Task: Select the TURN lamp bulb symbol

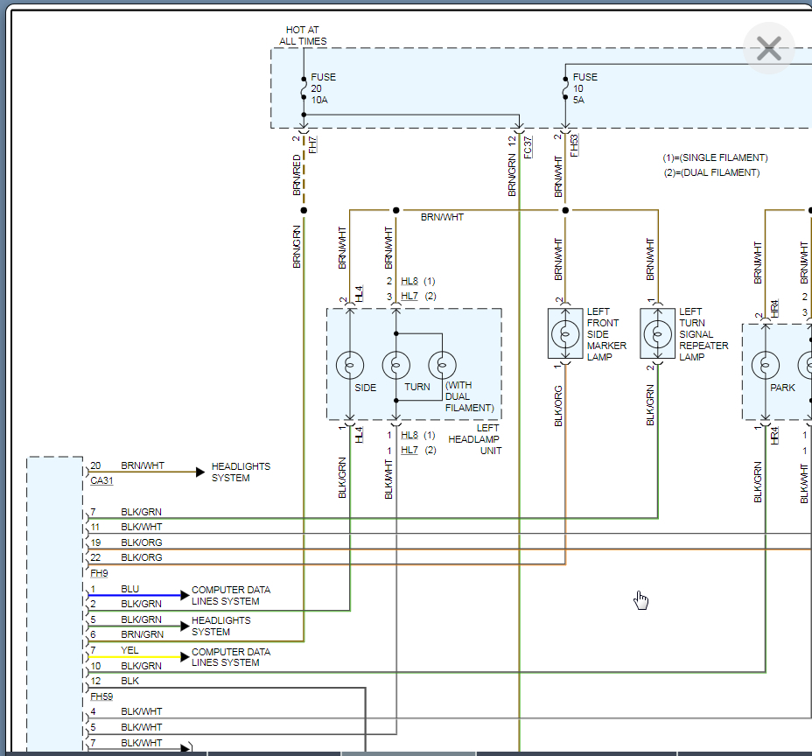Action: coord(395,364)
